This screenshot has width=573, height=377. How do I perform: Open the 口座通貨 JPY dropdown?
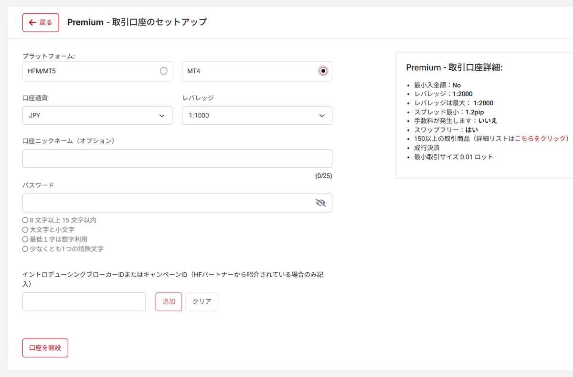click(x=97, y=115)
